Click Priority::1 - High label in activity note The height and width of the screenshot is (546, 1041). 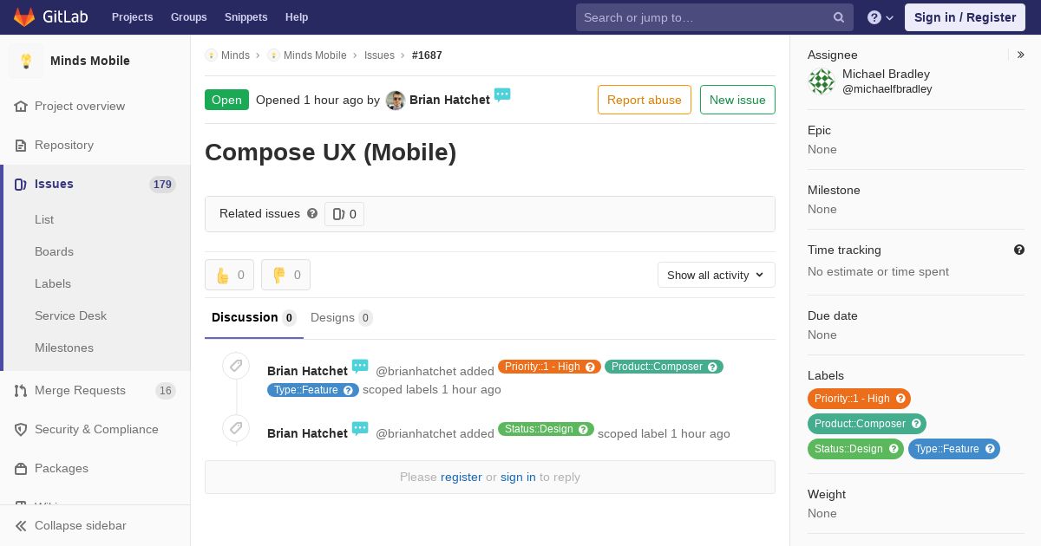coord(549,367)
